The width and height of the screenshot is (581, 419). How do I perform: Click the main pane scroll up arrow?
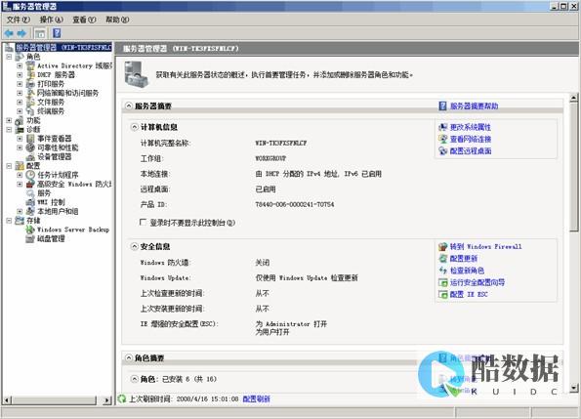pos(573,98)
